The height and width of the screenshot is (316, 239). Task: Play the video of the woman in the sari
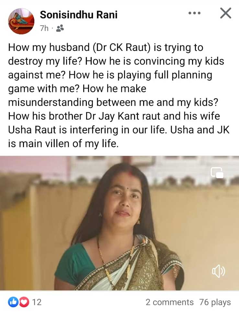(119, 223)
